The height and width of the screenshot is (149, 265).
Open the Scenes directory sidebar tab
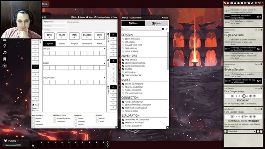(x=231, y=3)
